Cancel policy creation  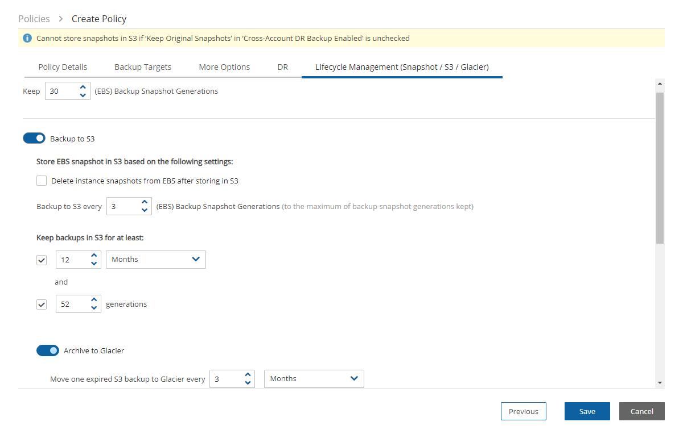642,411
